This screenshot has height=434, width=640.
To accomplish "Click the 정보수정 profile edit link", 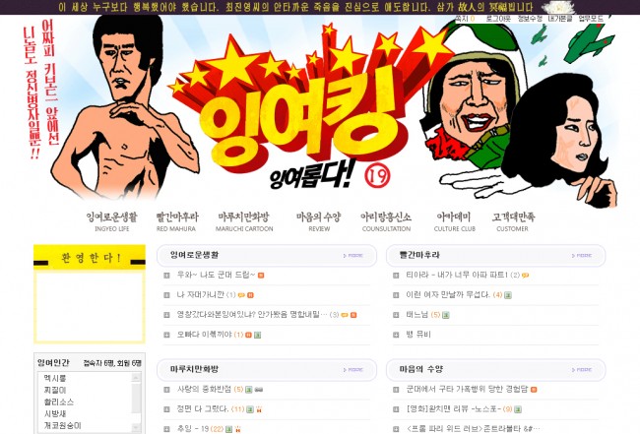I will point(530,19).
